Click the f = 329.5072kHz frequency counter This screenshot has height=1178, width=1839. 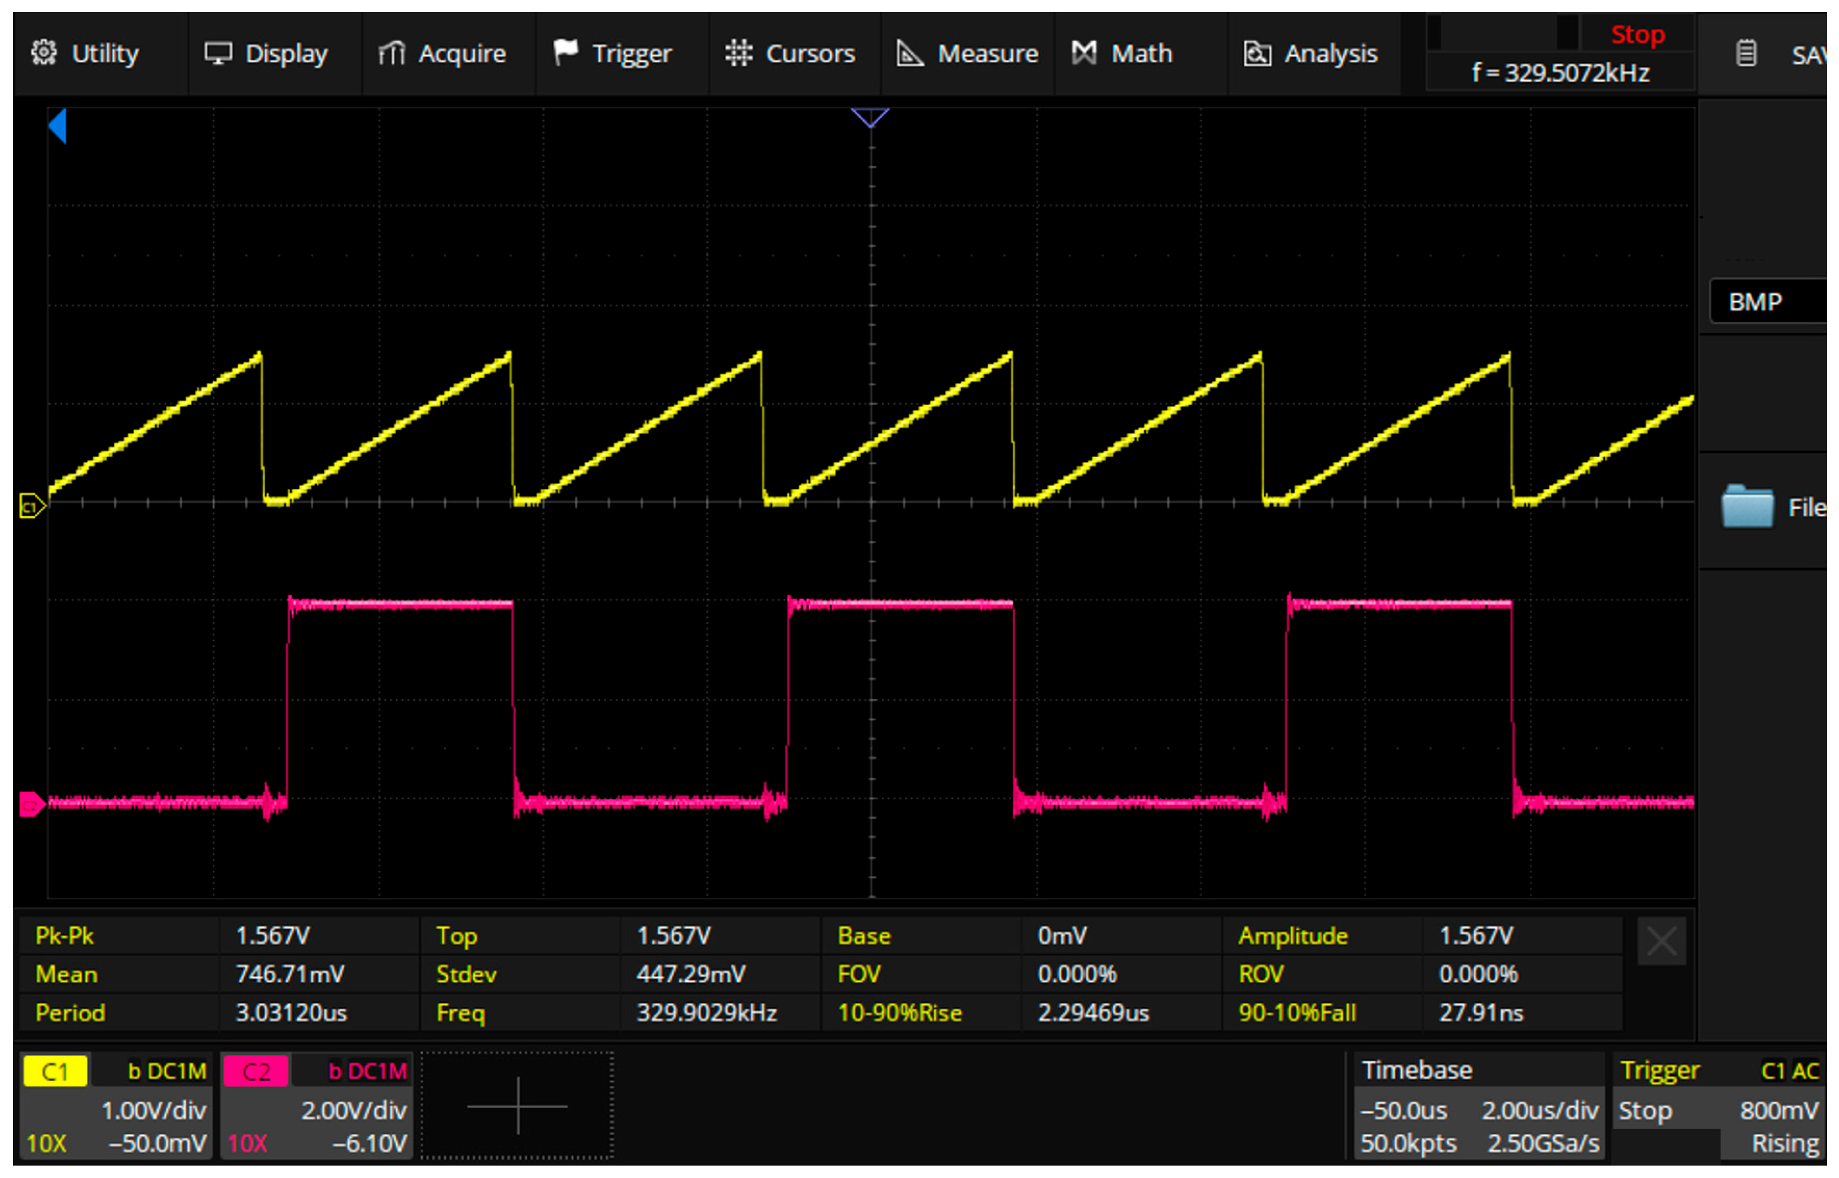coord(1560,73)
